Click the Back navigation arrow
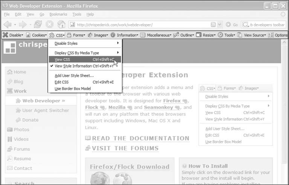 [x=8, y=24]
